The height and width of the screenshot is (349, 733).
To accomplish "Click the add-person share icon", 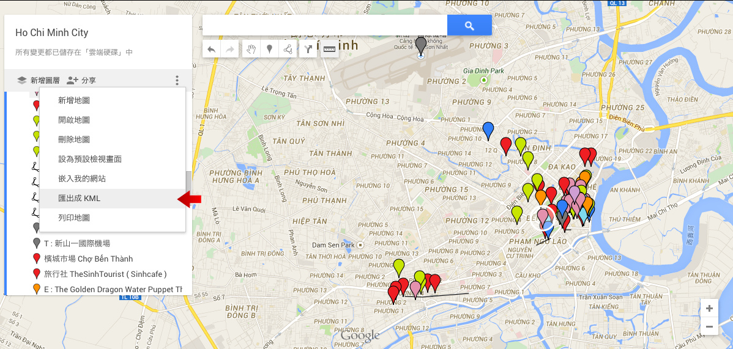I will point(72,80).
